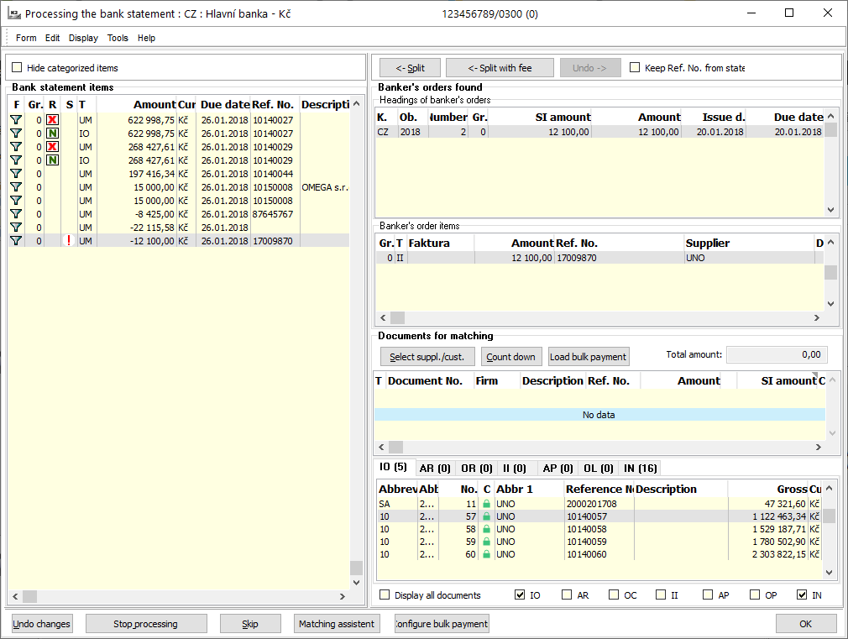Click Load bulk payment button
The height and width of the screenshot is (639, 848).
pyautogui.click(x=589, y=357)
